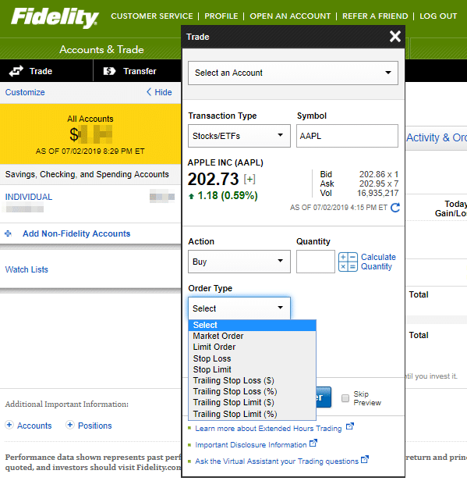
Task: Choose Stop Loss from list
Action: click(x=253, y=358)
